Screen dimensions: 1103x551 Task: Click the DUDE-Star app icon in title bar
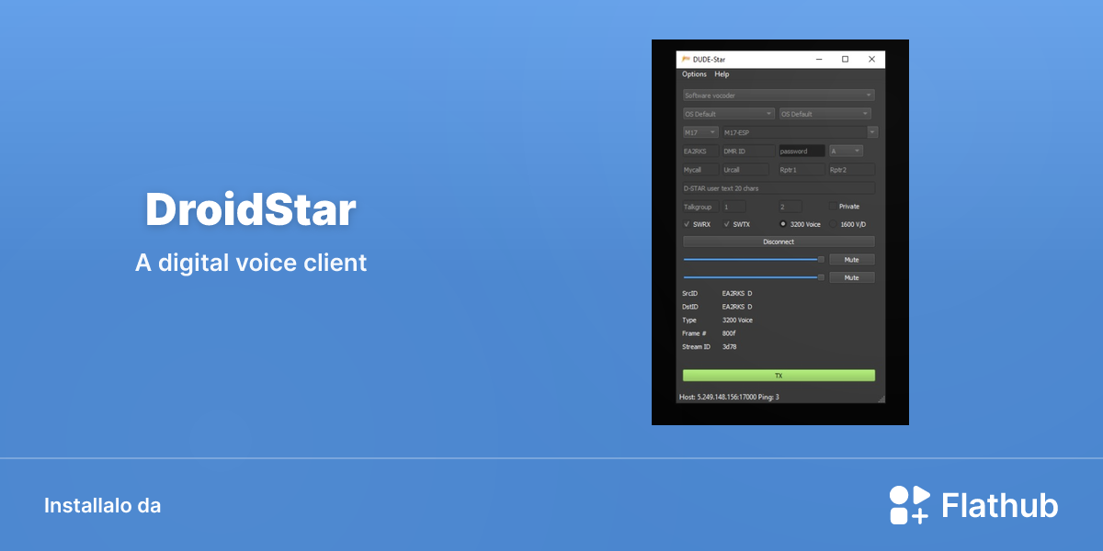(x=686, y=60)
